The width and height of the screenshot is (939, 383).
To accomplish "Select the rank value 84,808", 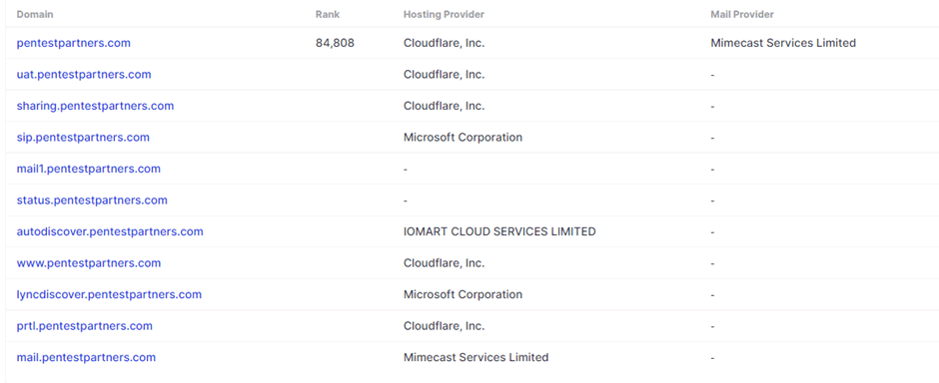I will pos(335,43).
